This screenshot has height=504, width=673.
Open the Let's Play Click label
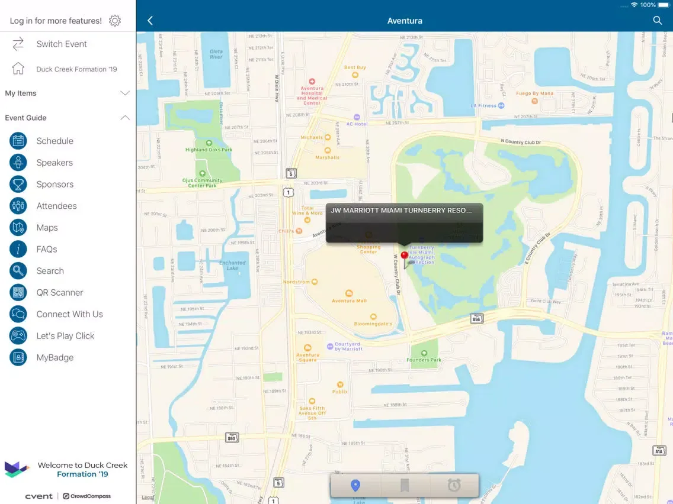pos(65,335)
